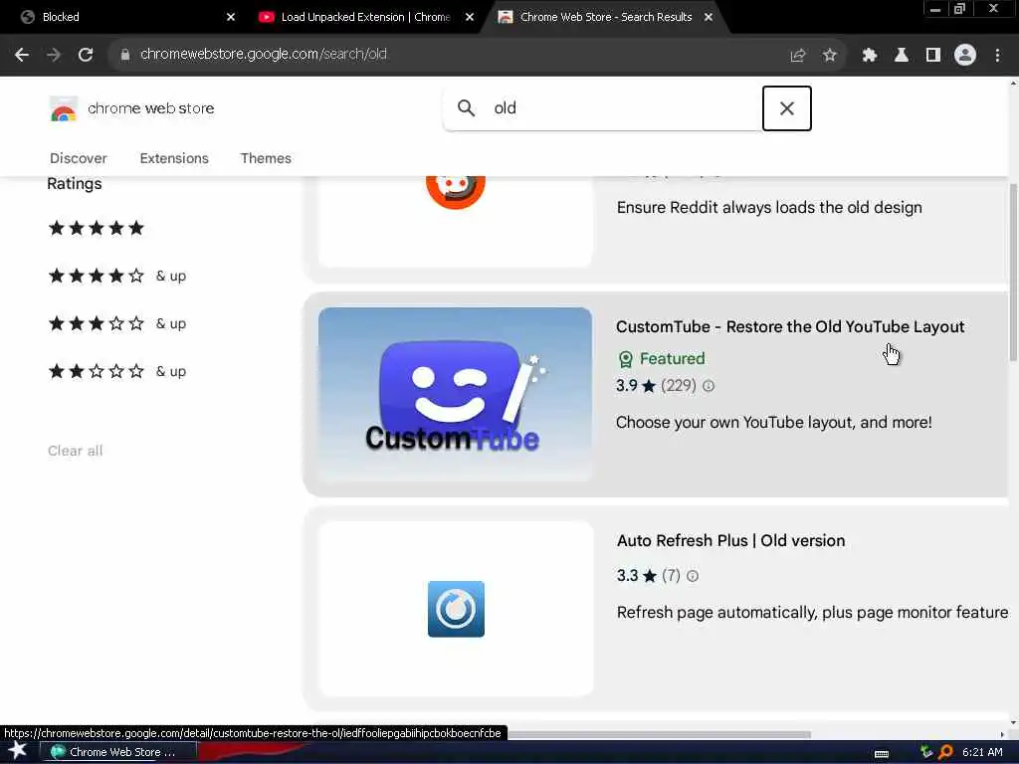Click Clear all filters
The width and height of the screenshot is (1019, 764).
76,451
